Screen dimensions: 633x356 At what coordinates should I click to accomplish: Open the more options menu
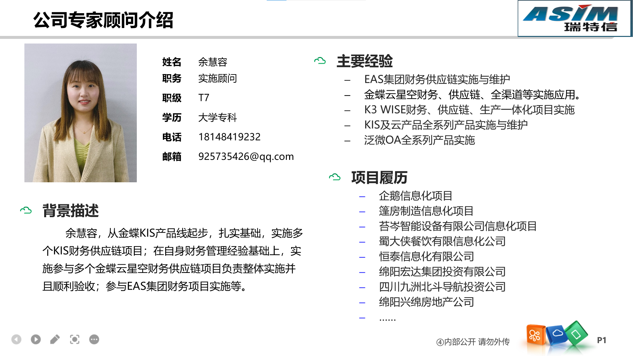point(94,339)
